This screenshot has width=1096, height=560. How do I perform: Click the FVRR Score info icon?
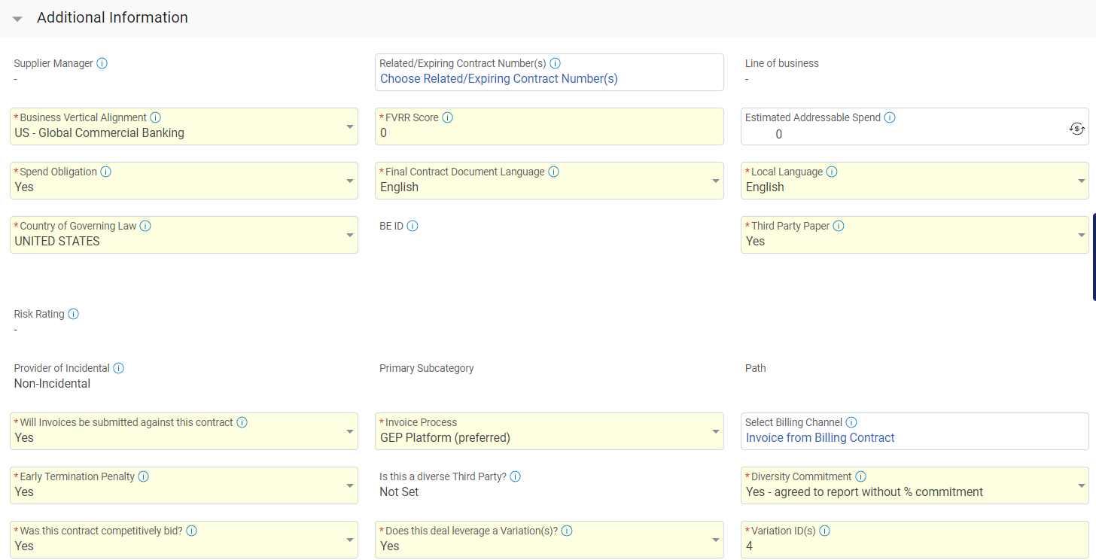tap(447, 117)
